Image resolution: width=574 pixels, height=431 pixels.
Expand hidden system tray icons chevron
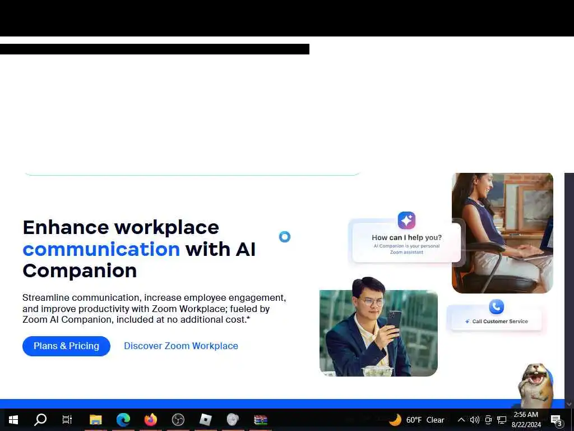click(461, 420)
